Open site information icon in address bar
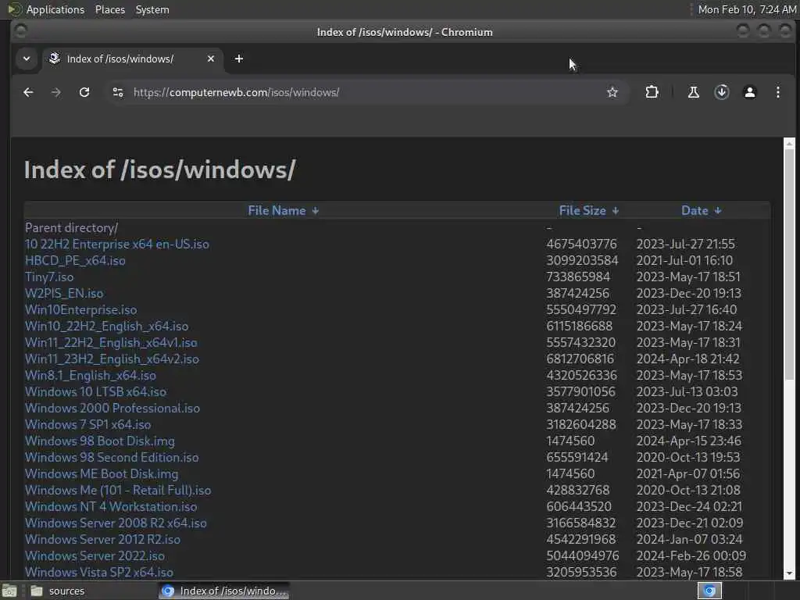800x600 pixels. [x=118, y=92]
